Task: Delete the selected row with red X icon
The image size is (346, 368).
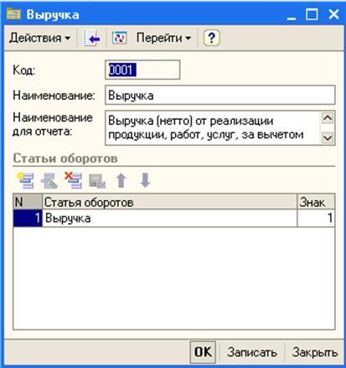Action: point(73,180)
